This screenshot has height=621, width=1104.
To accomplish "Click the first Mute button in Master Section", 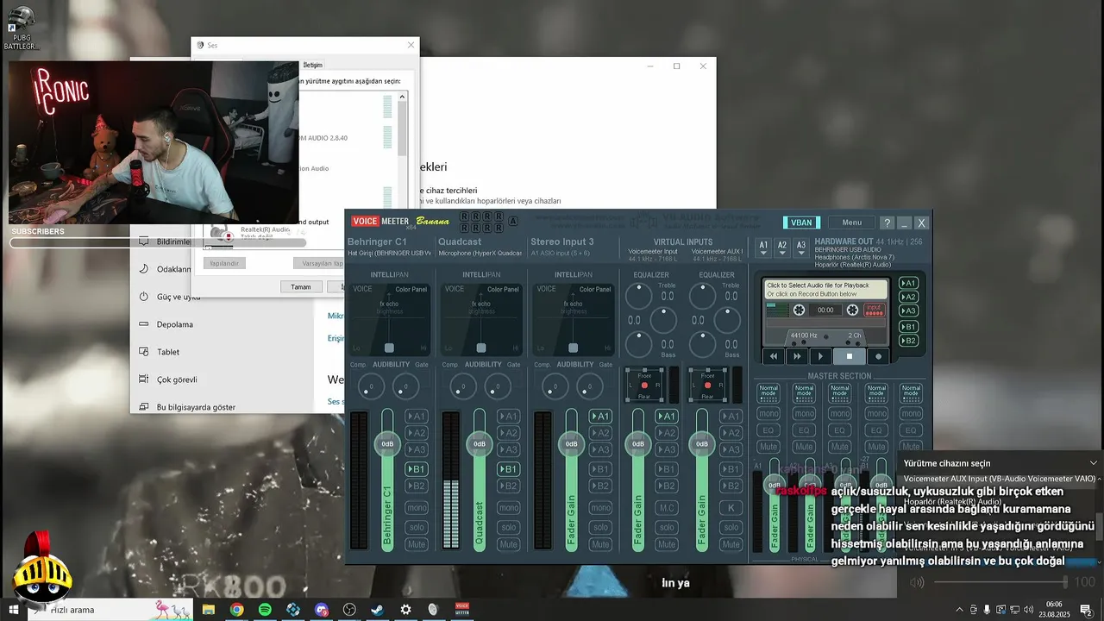I will click(x=768, y=446).
